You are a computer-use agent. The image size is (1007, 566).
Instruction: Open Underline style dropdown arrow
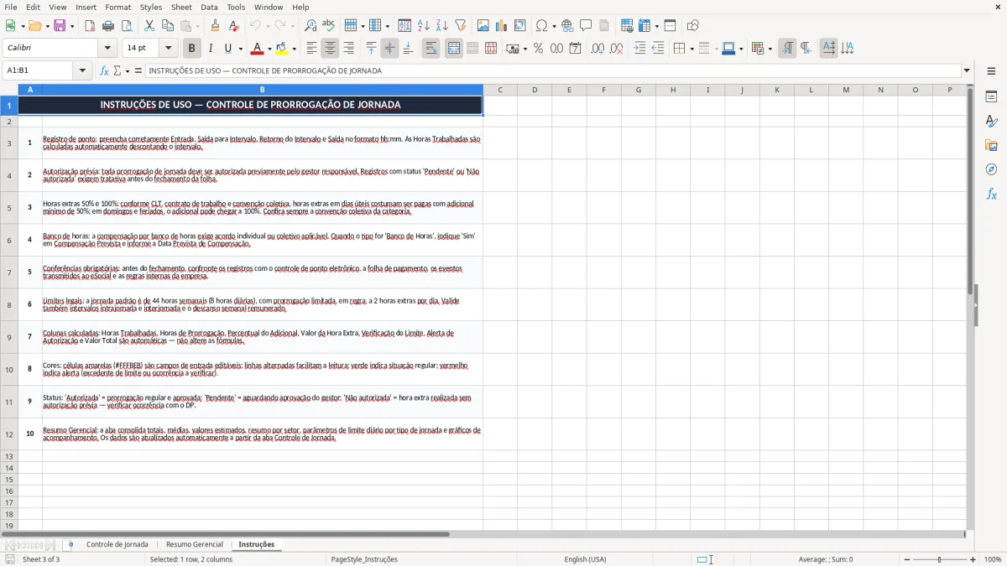pyautogui.click(x=240, y=49)
